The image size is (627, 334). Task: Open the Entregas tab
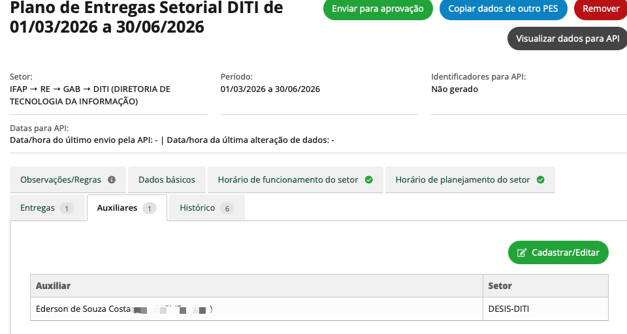point(38,208)
